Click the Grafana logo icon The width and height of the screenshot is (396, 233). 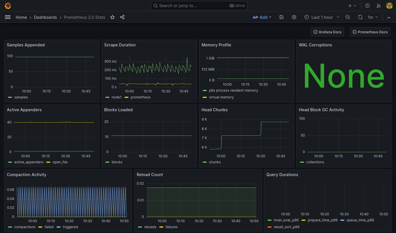click(8, 6)
